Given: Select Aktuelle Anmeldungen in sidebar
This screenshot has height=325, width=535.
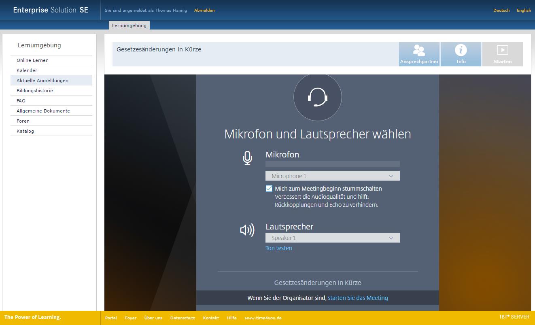Looking at the screenshot, I should (x=51, y=81).
